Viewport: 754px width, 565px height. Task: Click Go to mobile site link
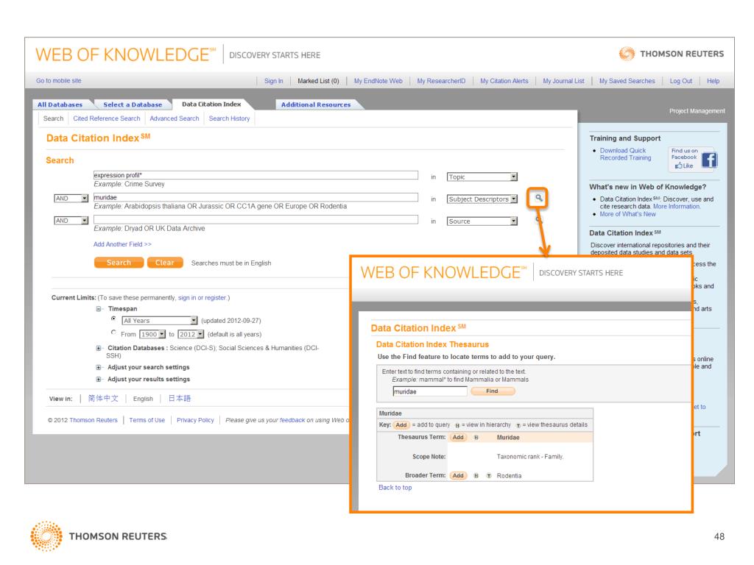[x=59, y=81]
